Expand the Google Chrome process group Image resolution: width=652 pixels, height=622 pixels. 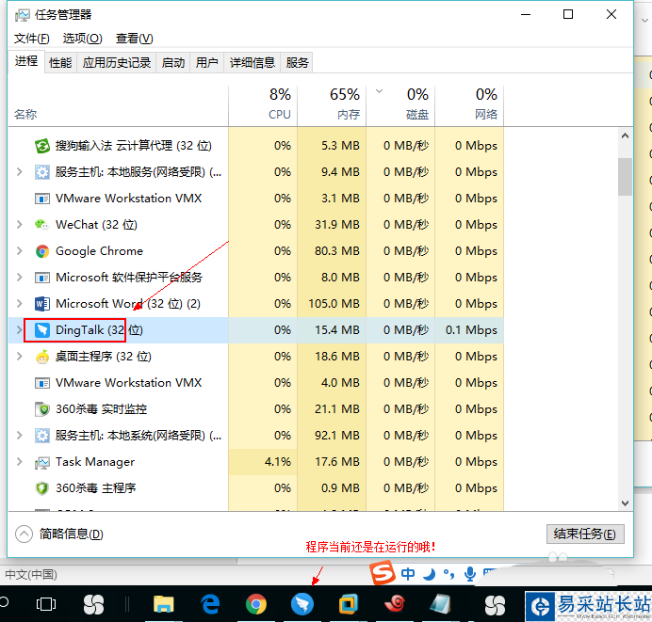[19, 251]
